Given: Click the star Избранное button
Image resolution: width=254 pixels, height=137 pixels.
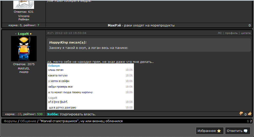Looking at the screenshot, I should pyautogui.click(x=210, y=131).
